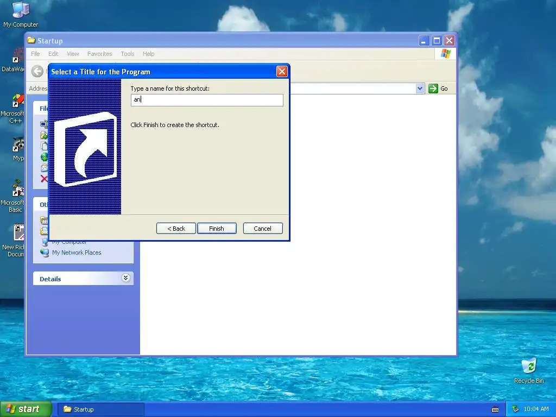
Task: Expand the address bar dropdown arrow
Action: tap(420, 89)
